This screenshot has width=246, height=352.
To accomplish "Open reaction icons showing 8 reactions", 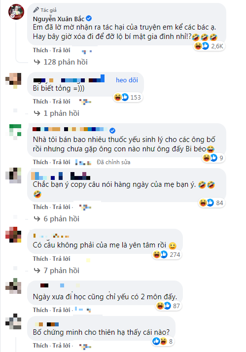I will tap(163, 341).
